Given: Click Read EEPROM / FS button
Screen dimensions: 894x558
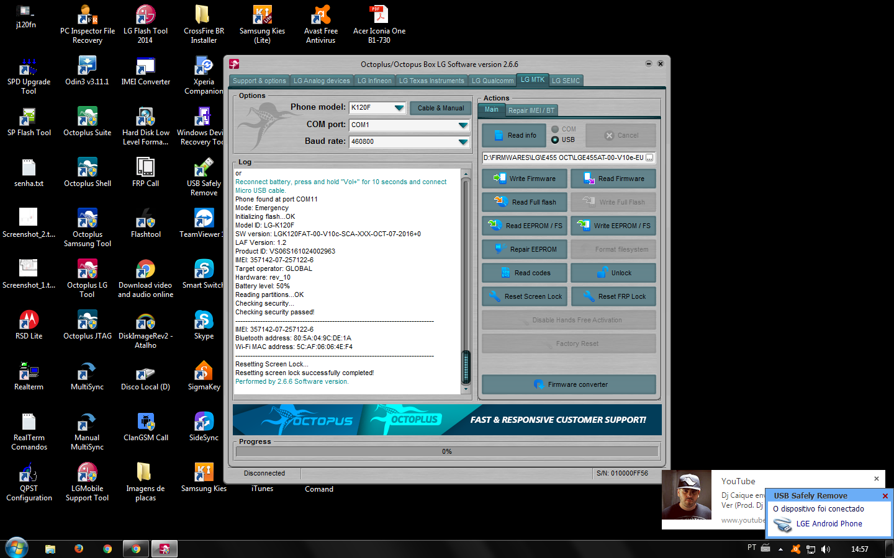Looking at the screenshot, I should tap(525, 226).
